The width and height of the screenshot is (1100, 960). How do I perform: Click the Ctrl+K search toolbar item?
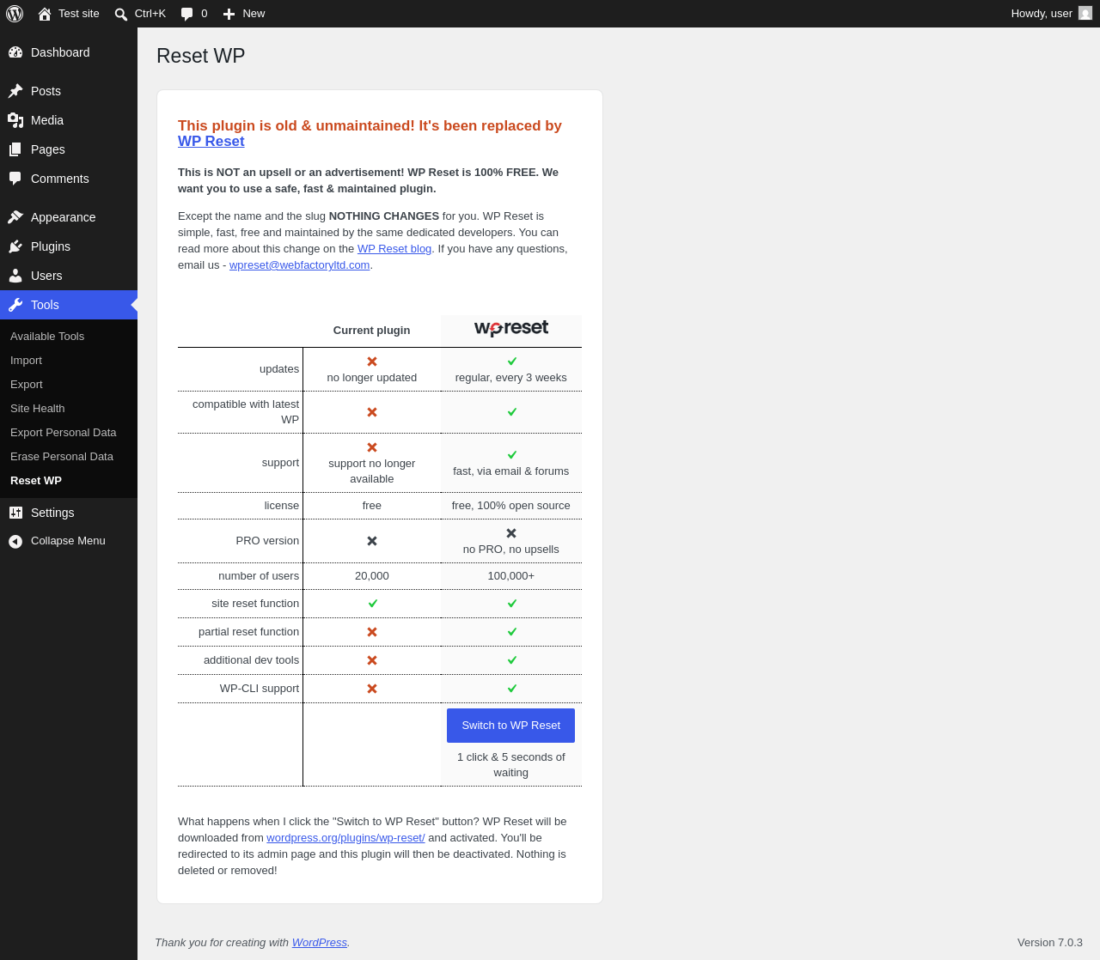tap(140, 14)
